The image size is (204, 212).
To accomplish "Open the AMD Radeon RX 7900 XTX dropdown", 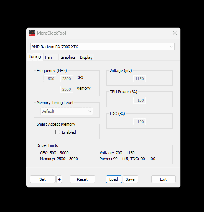I will (x=102, y=47).
